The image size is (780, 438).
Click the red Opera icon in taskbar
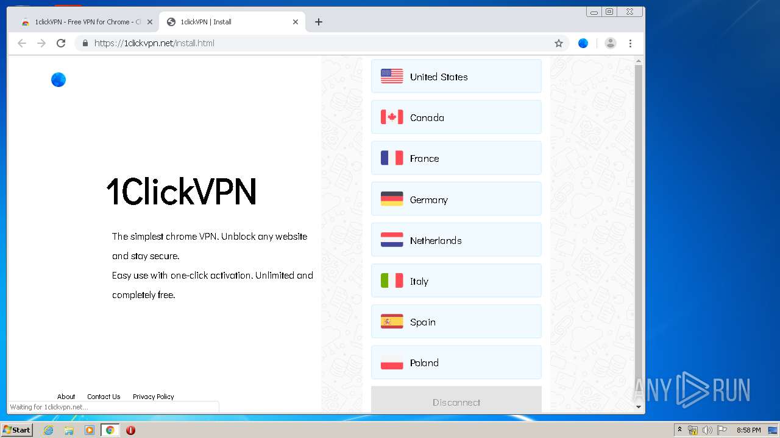130,430
